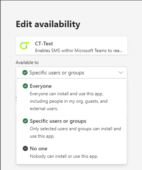Click the 'Edit availability' heading
Screen dimensions: 142x170
(48, 24)
